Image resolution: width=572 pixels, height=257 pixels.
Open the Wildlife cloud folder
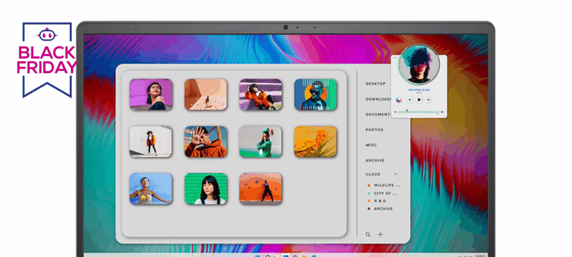386,185
